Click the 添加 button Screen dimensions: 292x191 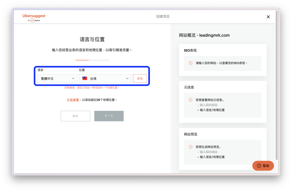[x=140, y=78]
